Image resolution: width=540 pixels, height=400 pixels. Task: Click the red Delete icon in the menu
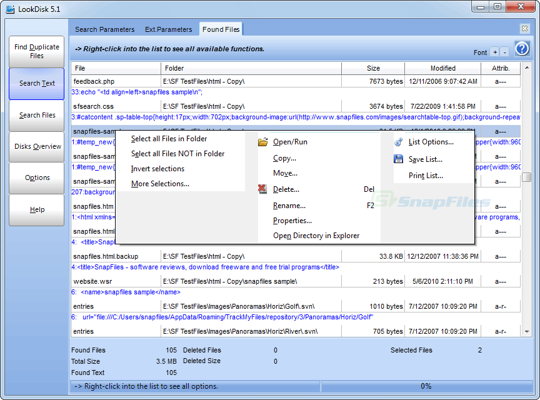point(262,189)
